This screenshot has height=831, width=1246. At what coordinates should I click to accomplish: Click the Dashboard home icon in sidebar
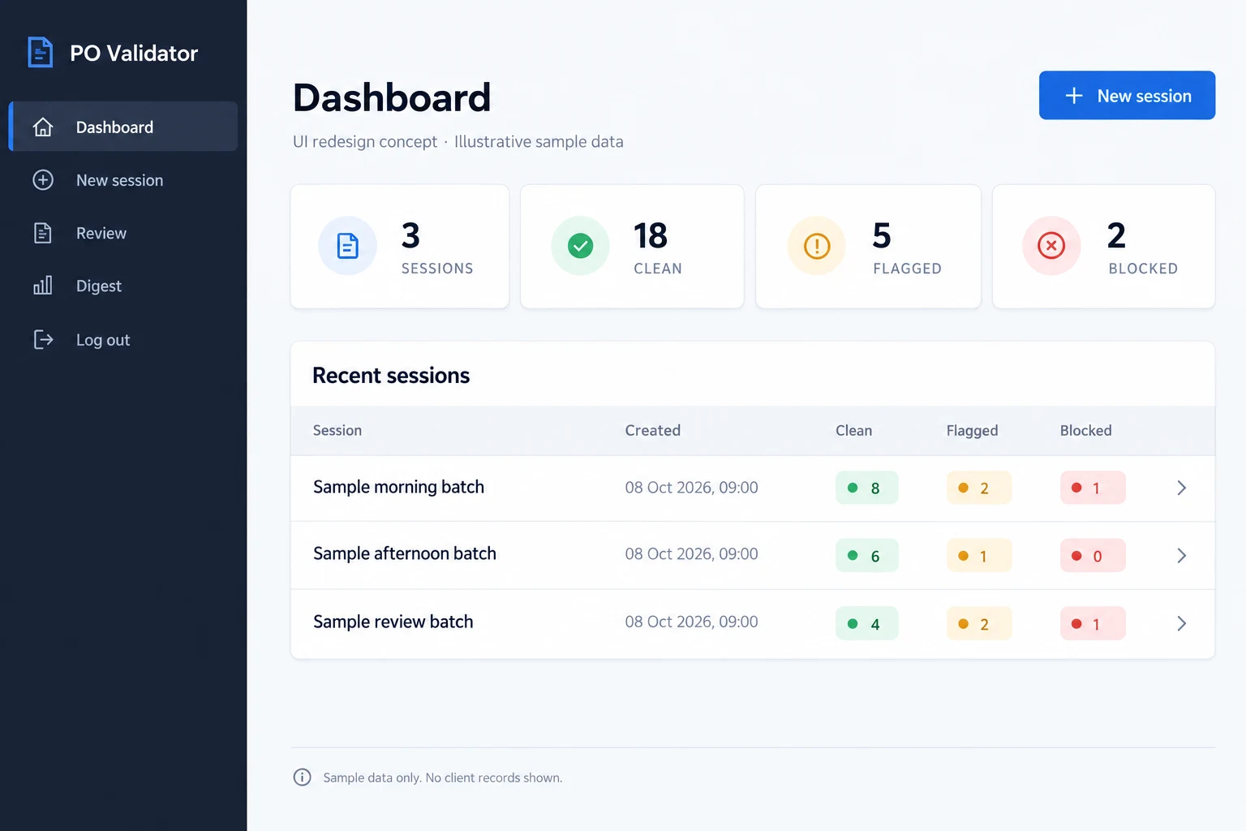(x=43, y=127)
